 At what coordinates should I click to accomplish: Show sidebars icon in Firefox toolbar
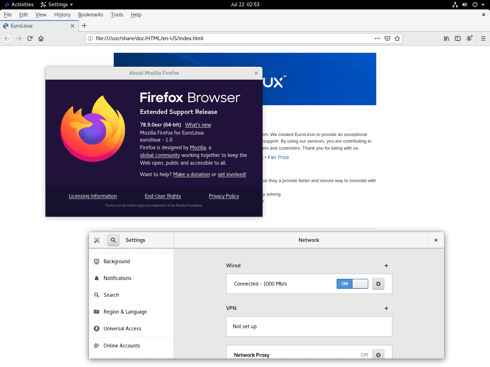pos(458,38)
